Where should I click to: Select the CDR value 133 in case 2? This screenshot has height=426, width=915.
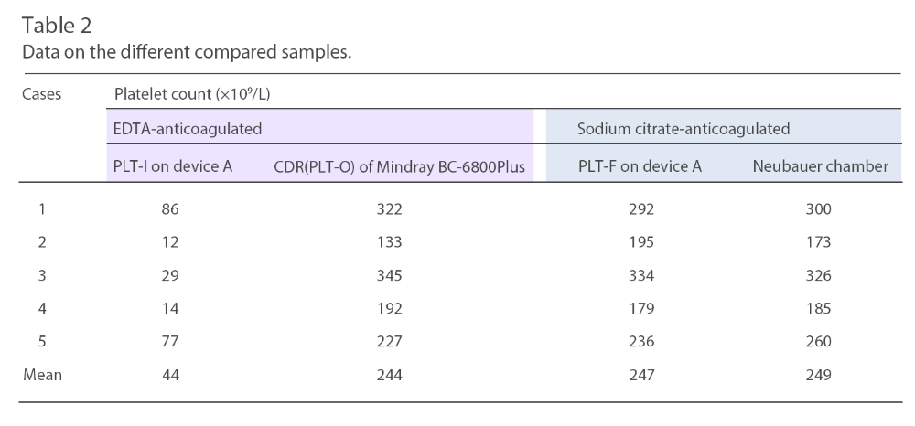[x=390, y=242]
